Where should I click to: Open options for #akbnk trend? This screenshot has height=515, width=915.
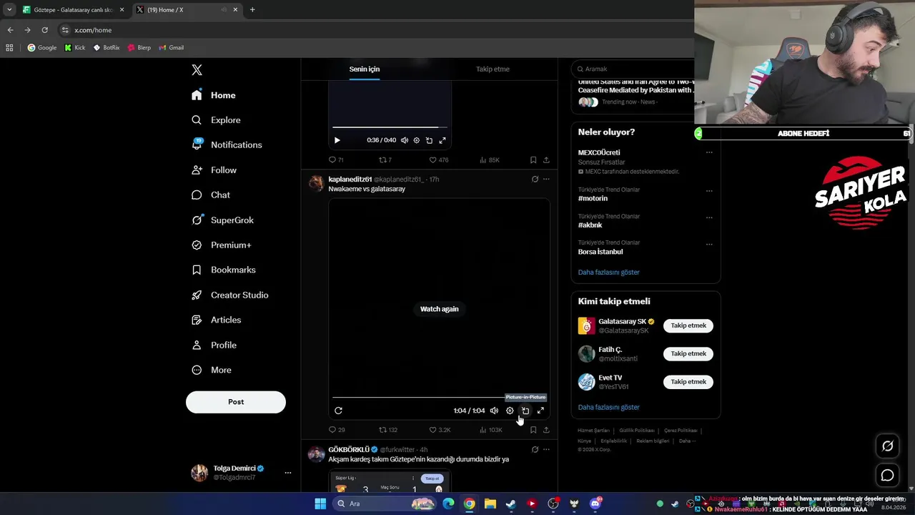pos(709,217)
